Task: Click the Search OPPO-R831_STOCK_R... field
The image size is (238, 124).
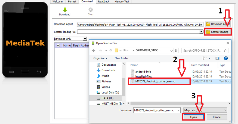Action: (205, 51)
